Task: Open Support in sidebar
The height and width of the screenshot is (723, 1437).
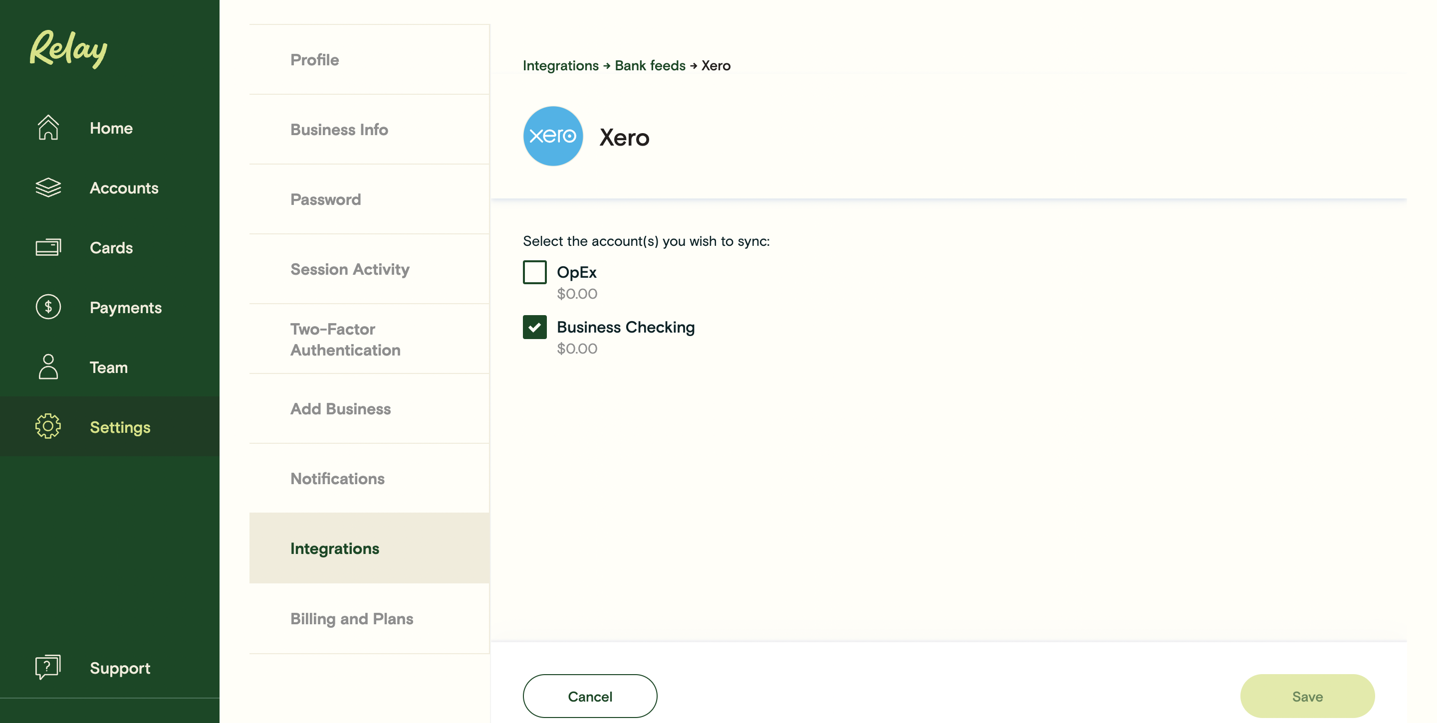Action: coord(110,667)
